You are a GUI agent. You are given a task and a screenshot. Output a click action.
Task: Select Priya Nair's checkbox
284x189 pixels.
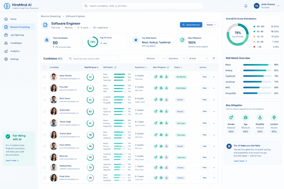click(45, 88)
